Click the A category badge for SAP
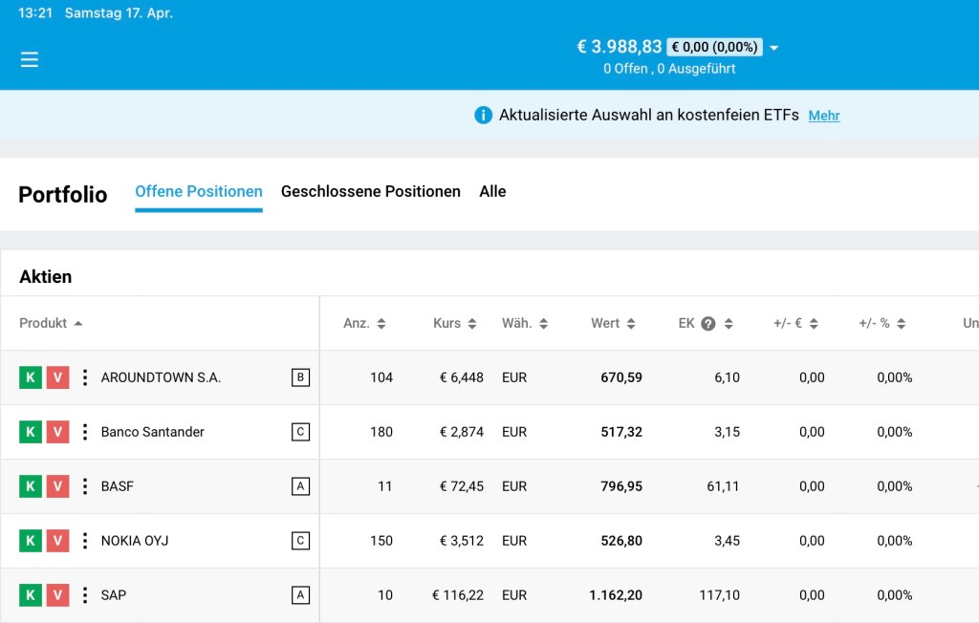The height and width of the screenshot is (623, 979). (300, 595)
